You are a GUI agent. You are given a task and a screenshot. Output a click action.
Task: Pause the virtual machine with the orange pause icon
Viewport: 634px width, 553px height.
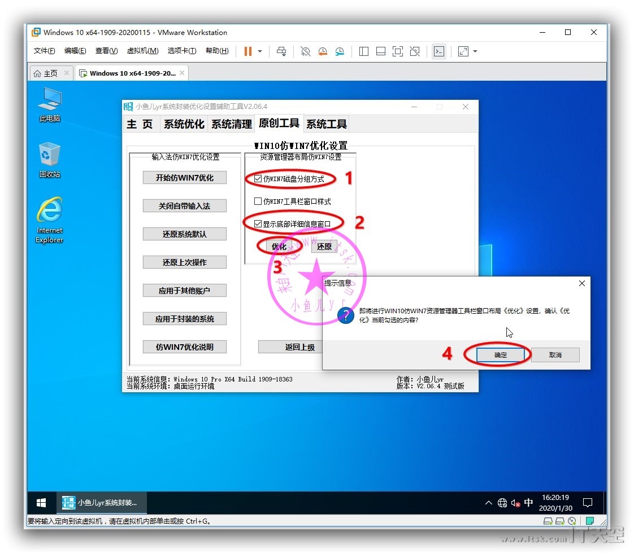248,51
